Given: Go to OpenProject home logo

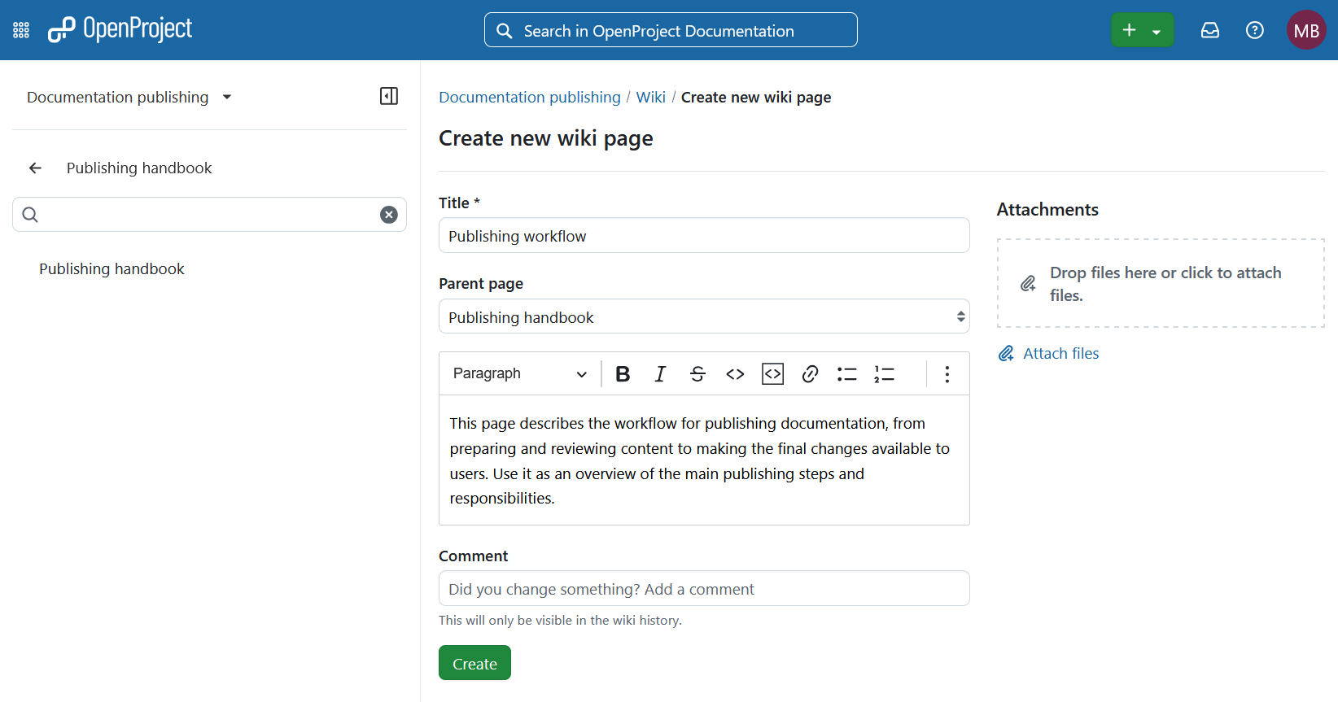Looking at the screenshot, I should pos(120,29).
